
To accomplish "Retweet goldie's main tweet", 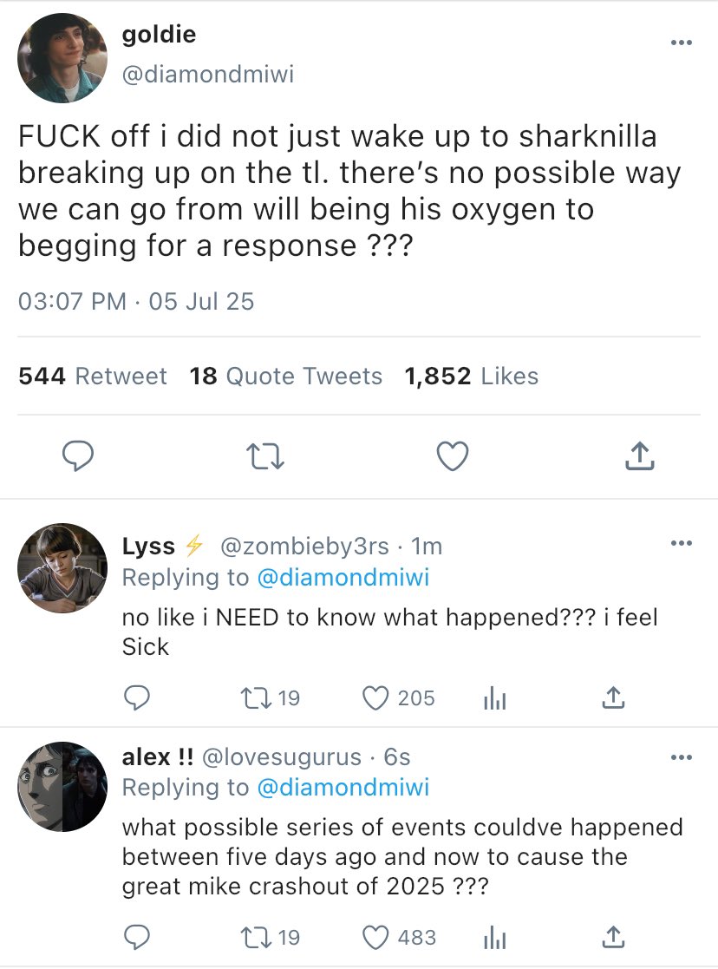I will pos(265,456).
